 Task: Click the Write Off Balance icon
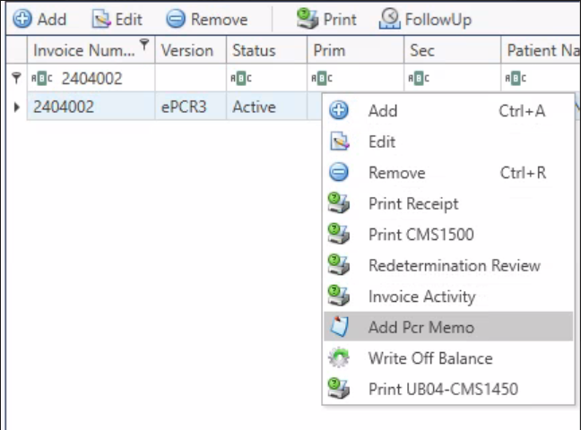pyautogui.click(x=339, y=358)
